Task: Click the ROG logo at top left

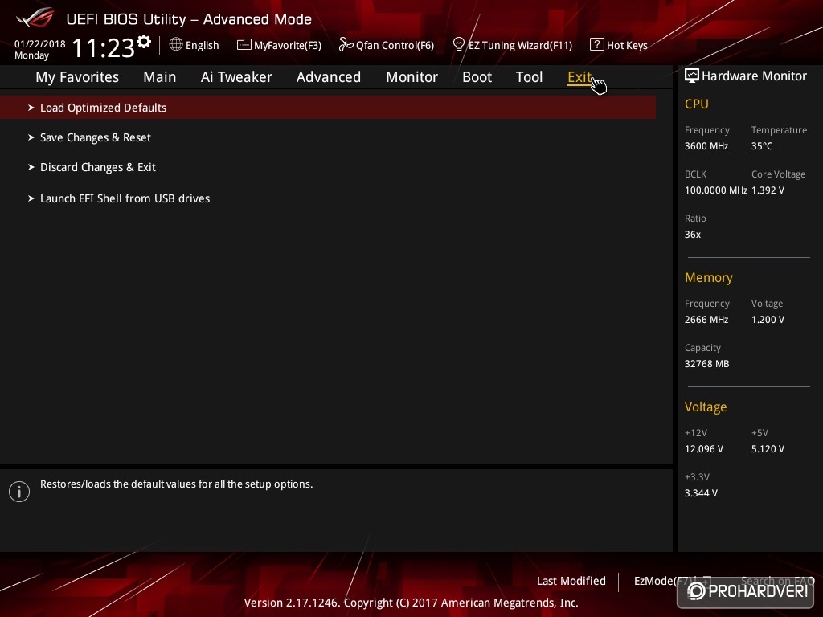Action: 35,18
